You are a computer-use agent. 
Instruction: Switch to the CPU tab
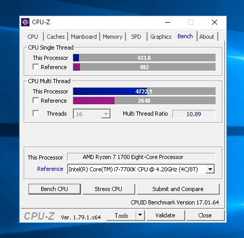(32, 37)
